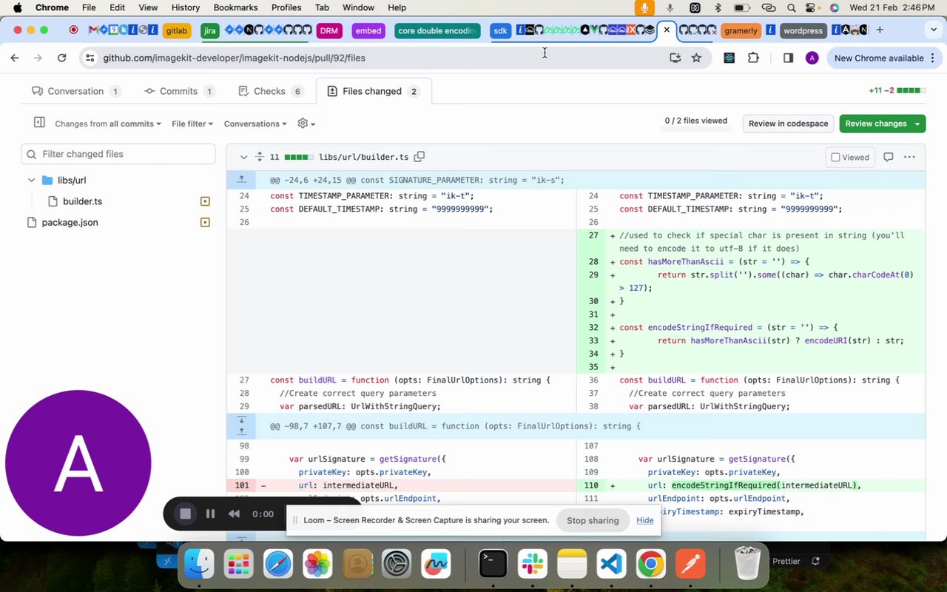Viewport: 947px width, 592px height.
Task: Select the gitlab tab group
Action: 176,30
